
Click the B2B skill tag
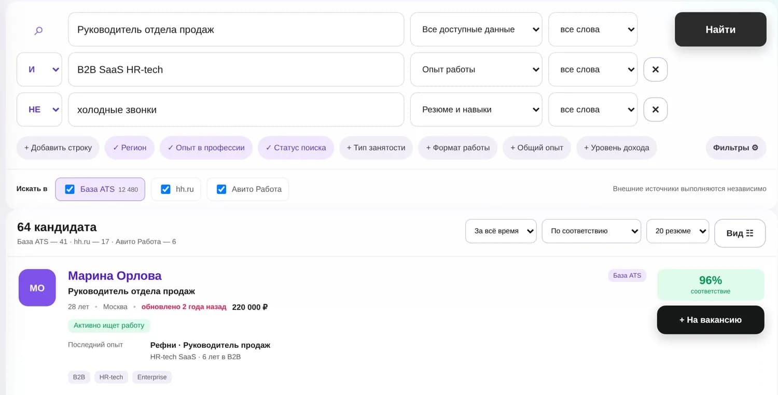(x=79, y=377)
